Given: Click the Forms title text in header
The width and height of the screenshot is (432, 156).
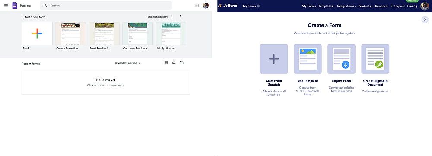Looking at the screenshot, I should point(25,6).
